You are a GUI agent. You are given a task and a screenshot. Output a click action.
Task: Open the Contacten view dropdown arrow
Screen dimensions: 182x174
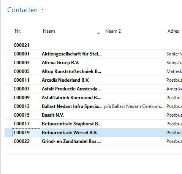(42, 9)
